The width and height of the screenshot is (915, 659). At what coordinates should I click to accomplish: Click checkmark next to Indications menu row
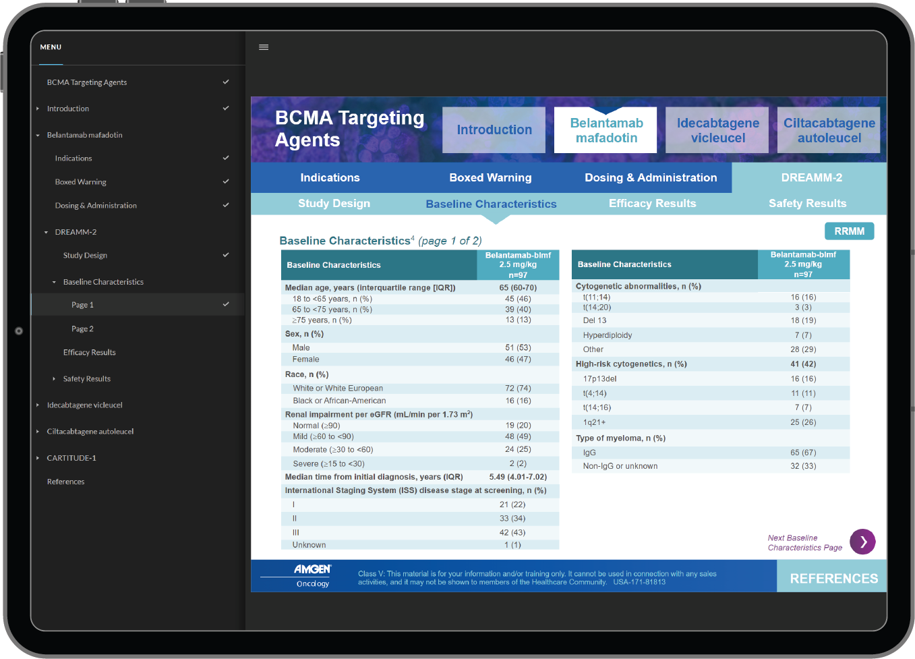pyautogui.click(x=226, y=158)
